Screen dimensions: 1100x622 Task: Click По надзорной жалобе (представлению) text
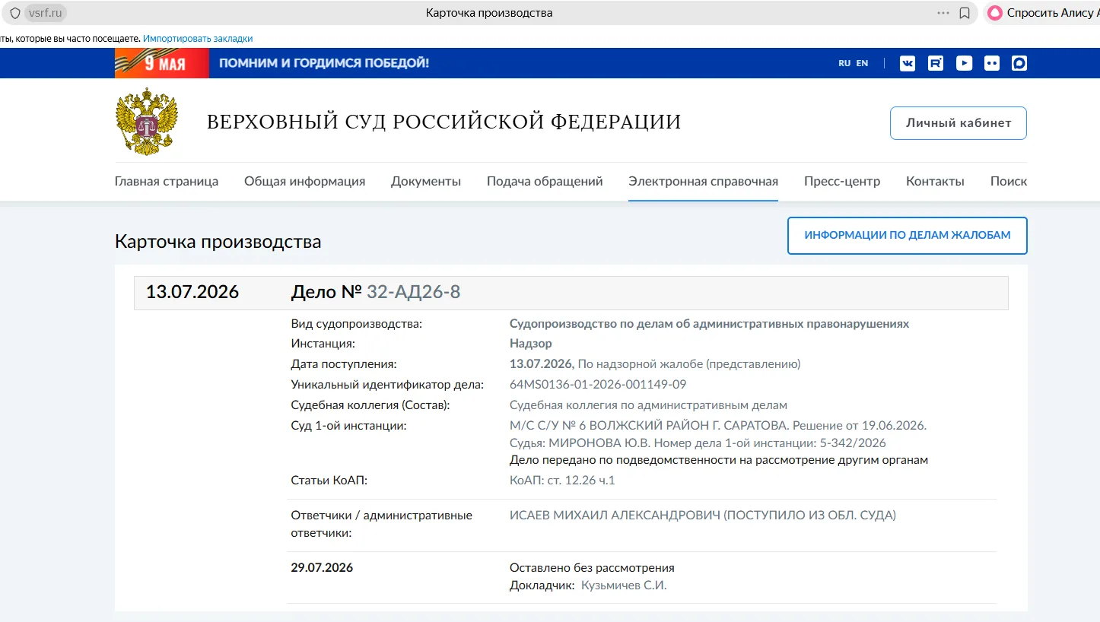pos(689,364)
